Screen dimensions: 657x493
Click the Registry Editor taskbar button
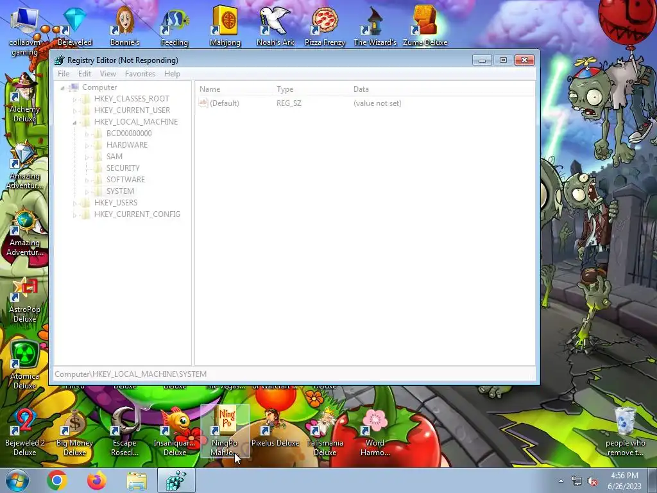(x=176, y=480)
